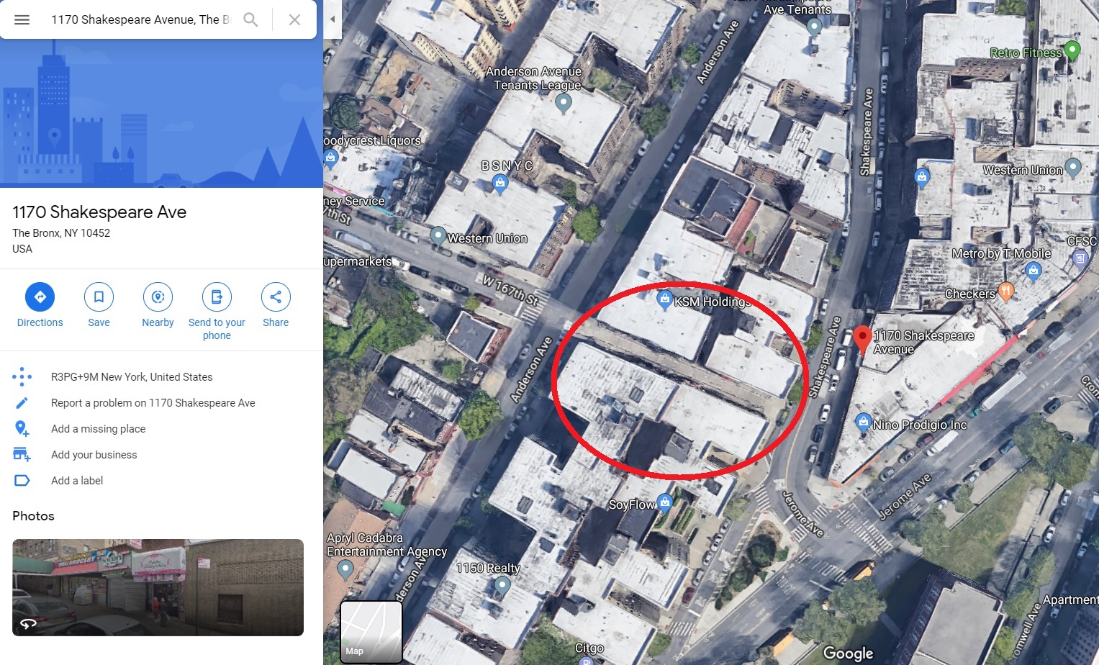1099x665 pixels.
Task: Clear the search with the X icon
Action: [x=294, y=19]
